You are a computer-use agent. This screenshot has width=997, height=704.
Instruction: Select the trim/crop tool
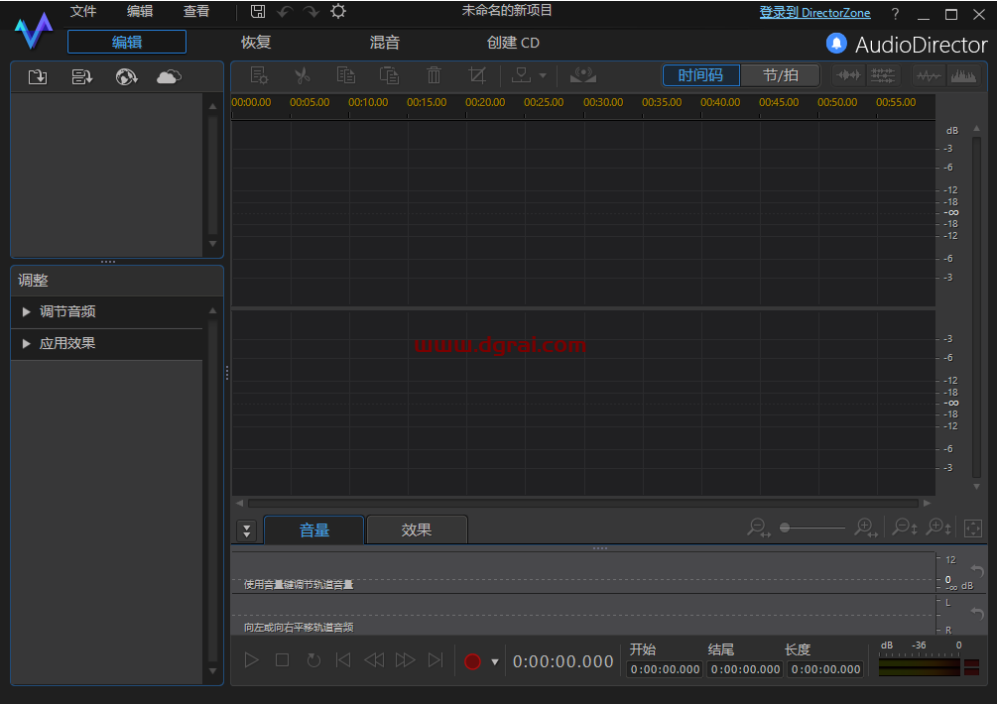click(476, 75)
